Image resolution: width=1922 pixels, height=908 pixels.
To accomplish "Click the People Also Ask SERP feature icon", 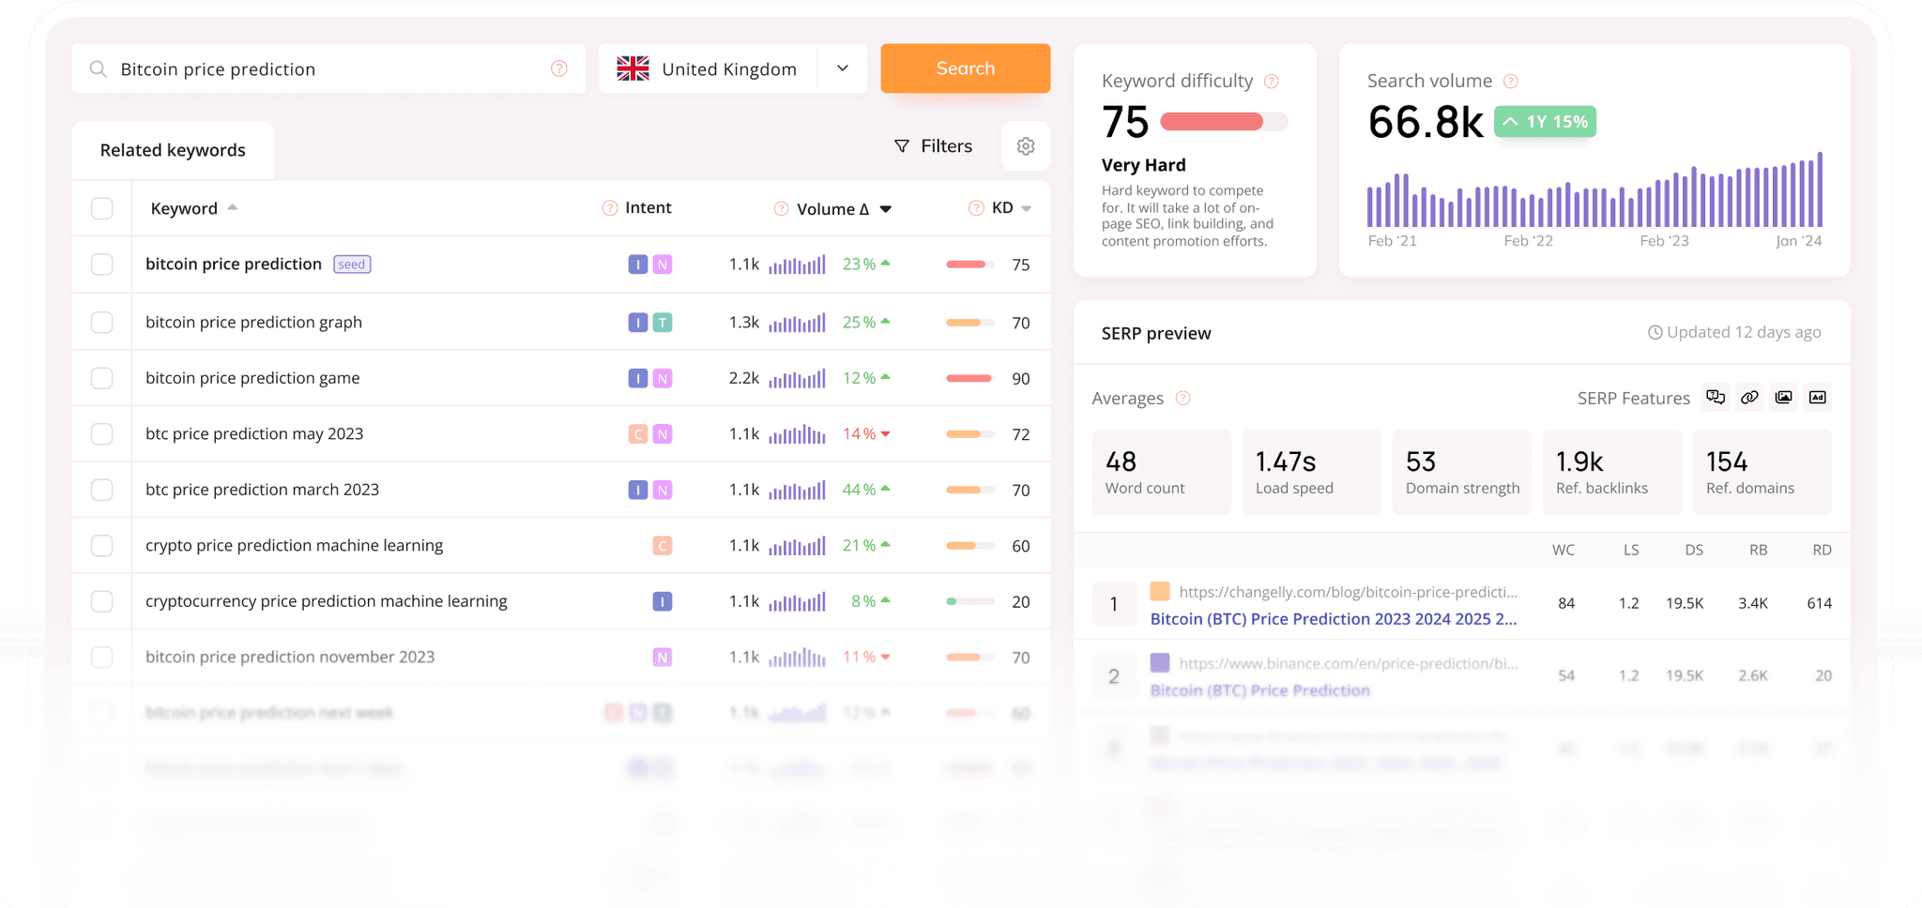I will tap(1716, 398).
